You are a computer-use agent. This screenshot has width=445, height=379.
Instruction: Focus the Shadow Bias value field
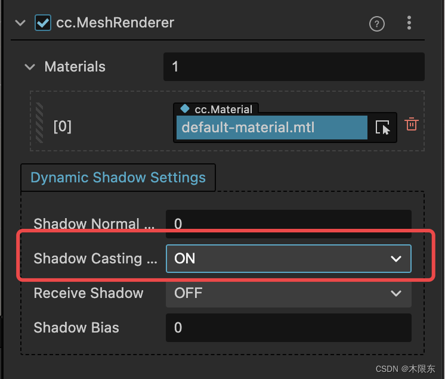pos(289,328)
